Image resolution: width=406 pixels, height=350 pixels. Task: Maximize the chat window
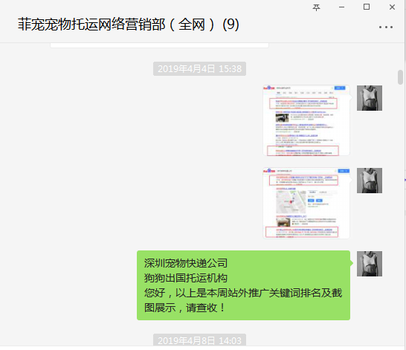[367, 7]
